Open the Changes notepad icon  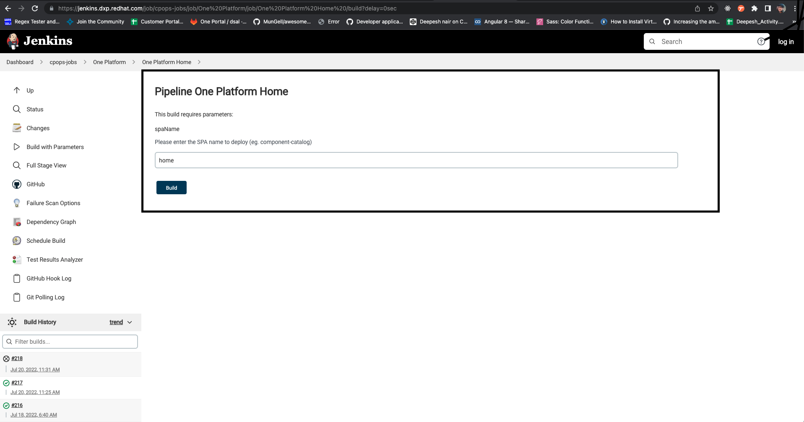[x=17, y=128]
